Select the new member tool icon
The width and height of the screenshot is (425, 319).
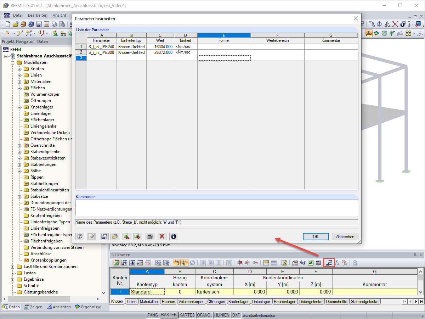click(29, 33)
